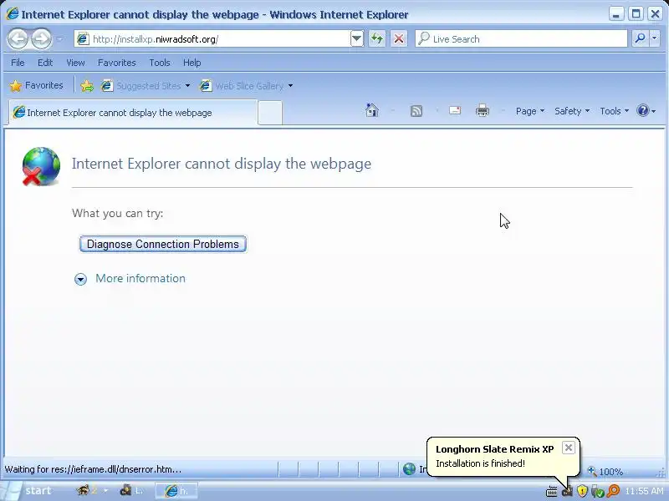
Task: Click the Forward navigation arrow
Action: coord(41,39)
